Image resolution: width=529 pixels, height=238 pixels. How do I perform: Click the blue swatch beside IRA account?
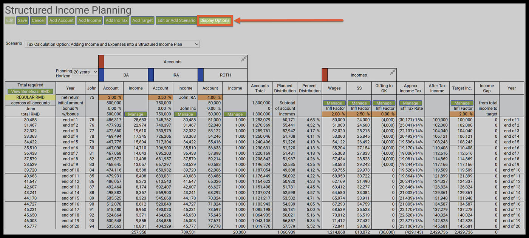coord(151,75)
